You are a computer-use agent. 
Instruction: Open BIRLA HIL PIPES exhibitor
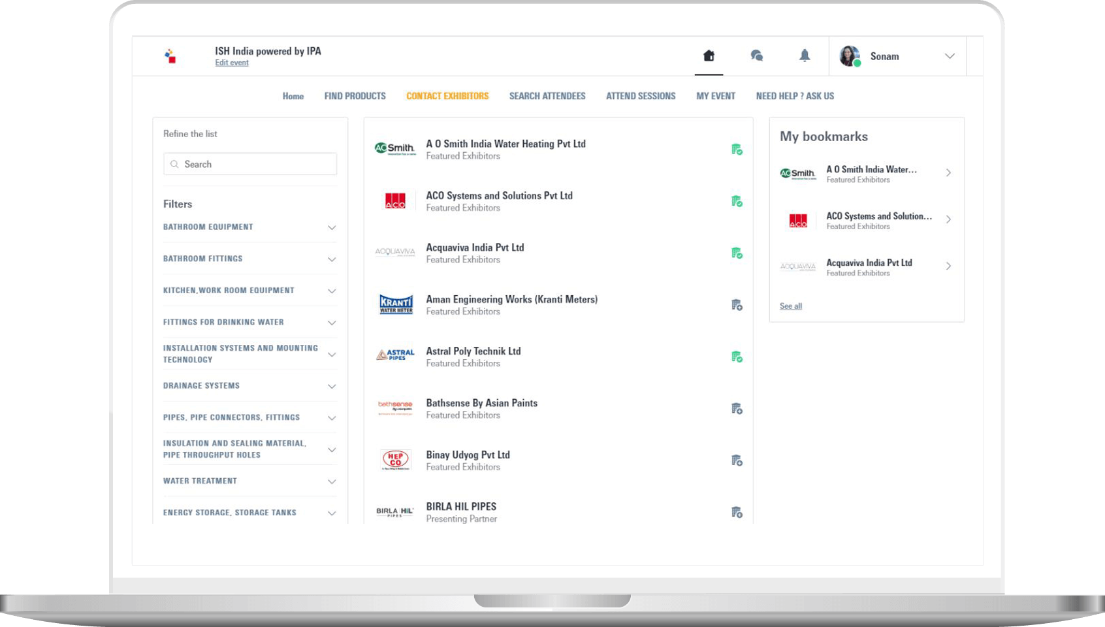(461, 506)
